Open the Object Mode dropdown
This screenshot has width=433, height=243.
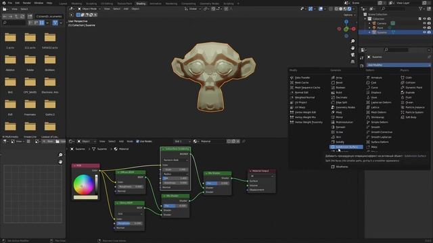89,9
